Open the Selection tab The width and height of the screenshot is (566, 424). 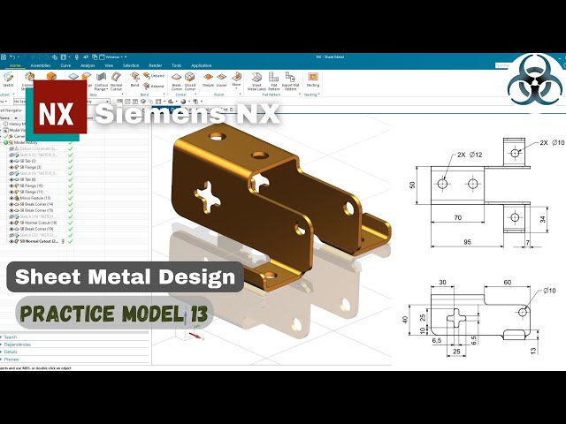point(131,65)
